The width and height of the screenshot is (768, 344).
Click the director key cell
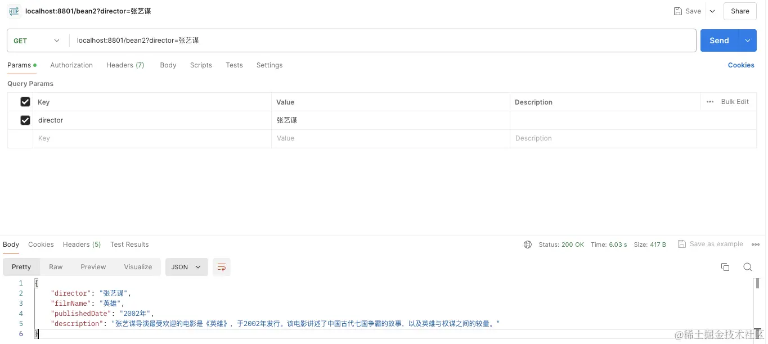pyautogui.click(x=152, y=120)
